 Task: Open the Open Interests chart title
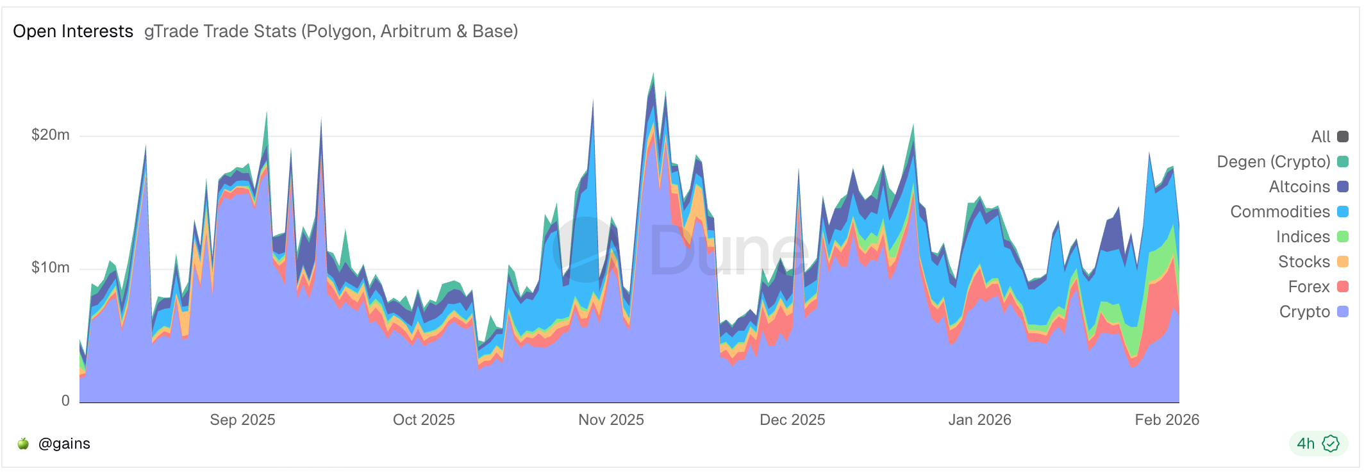[73, 31]
